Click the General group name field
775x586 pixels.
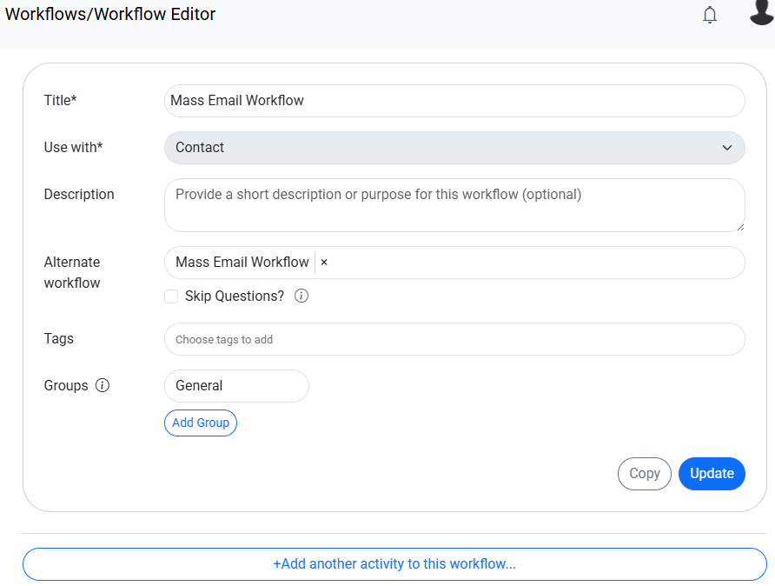(x=236, y=386)
